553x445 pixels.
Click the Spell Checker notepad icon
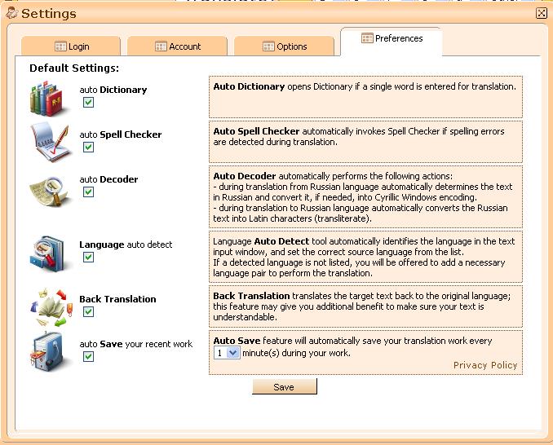[x=51, y=141]
